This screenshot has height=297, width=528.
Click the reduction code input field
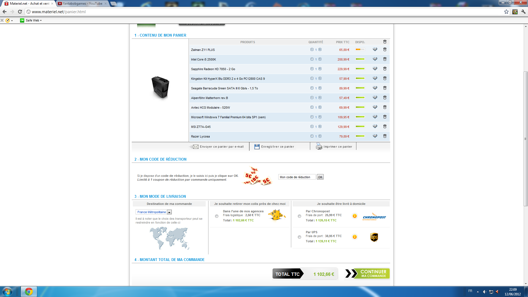click(x=296, y=177)
